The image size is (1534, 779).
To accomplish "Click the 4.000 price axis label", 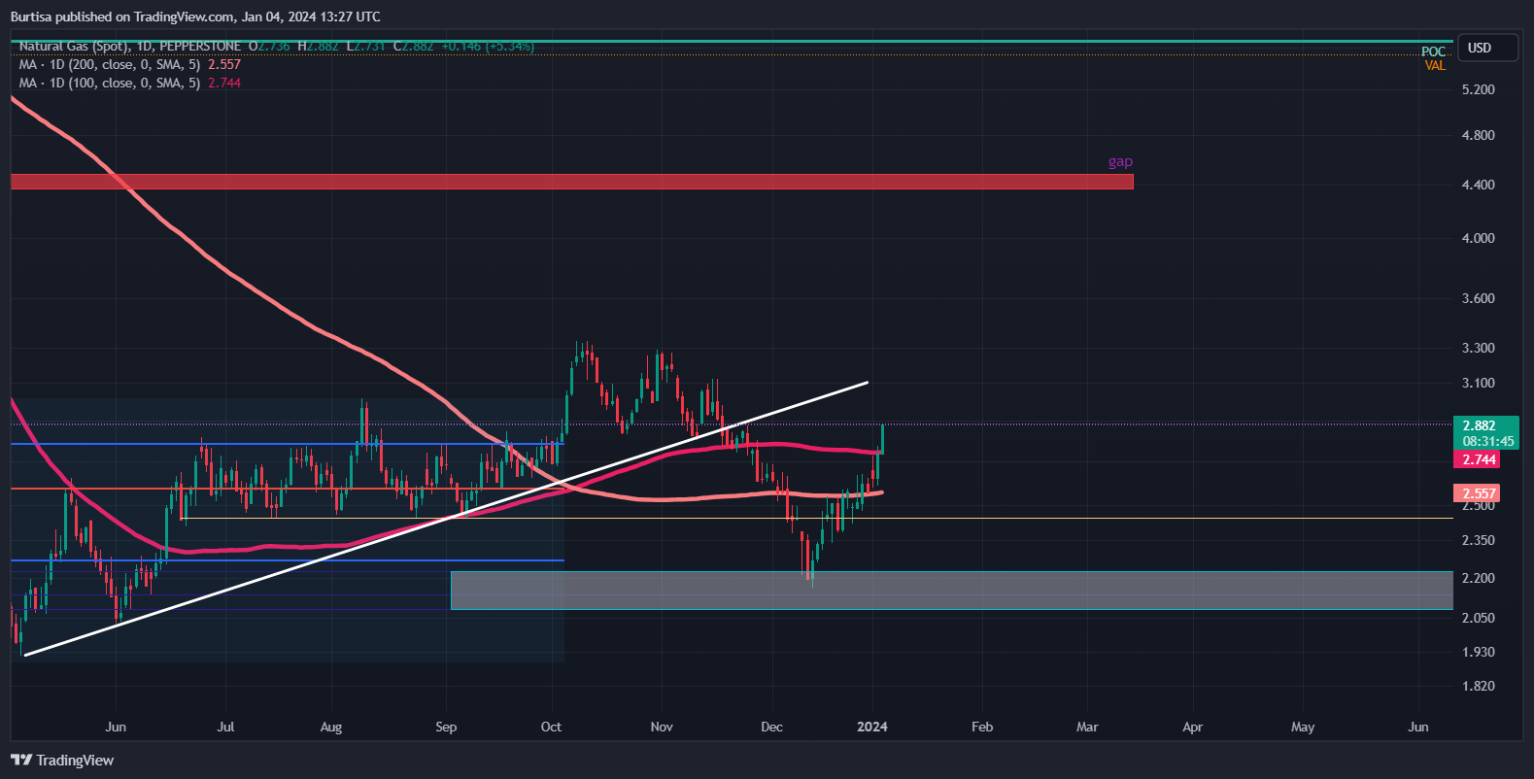I will 1478,238.
